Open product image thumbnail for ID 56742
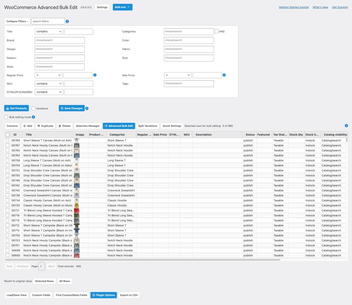352x305 pixels. (77, 185)
